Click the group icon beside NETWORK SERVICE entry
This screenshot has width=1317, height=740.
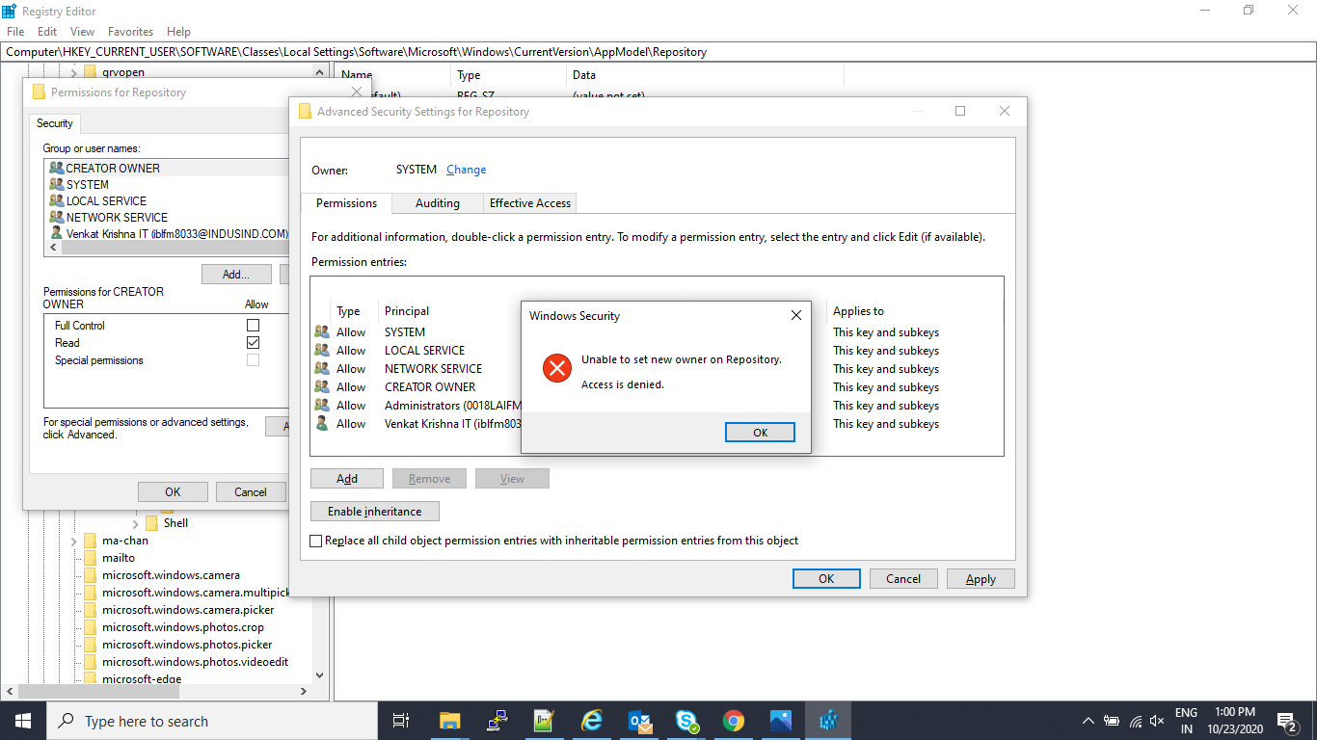(x=322, y=369)
